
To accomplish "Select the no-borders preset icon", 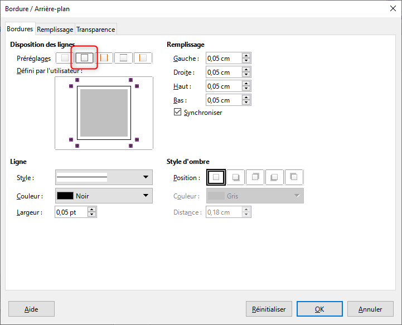I will point(65,58).
